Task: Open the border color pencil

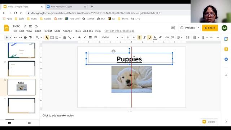Action: point(85,38)
